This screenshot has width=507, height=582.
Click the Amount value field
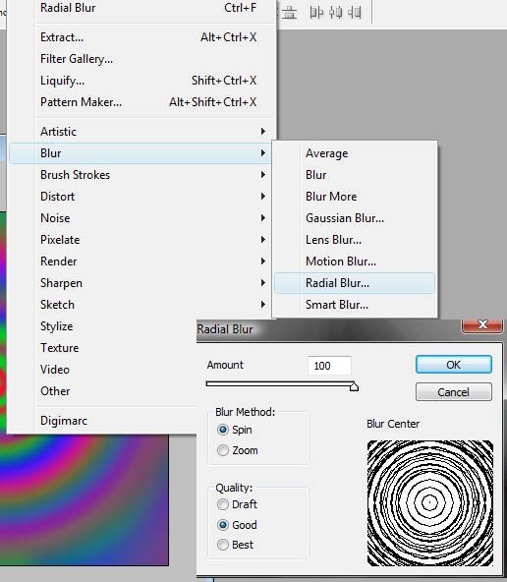[x=329, y=366]
